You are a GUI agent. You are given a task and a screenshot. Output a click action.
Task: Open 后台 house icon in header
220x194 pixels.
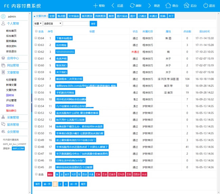tap(186, 6)
